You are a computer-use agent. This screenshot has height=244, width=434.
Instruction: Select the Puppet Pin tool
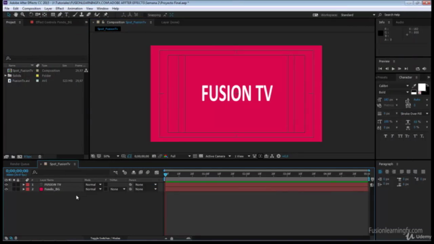[106, 15]
